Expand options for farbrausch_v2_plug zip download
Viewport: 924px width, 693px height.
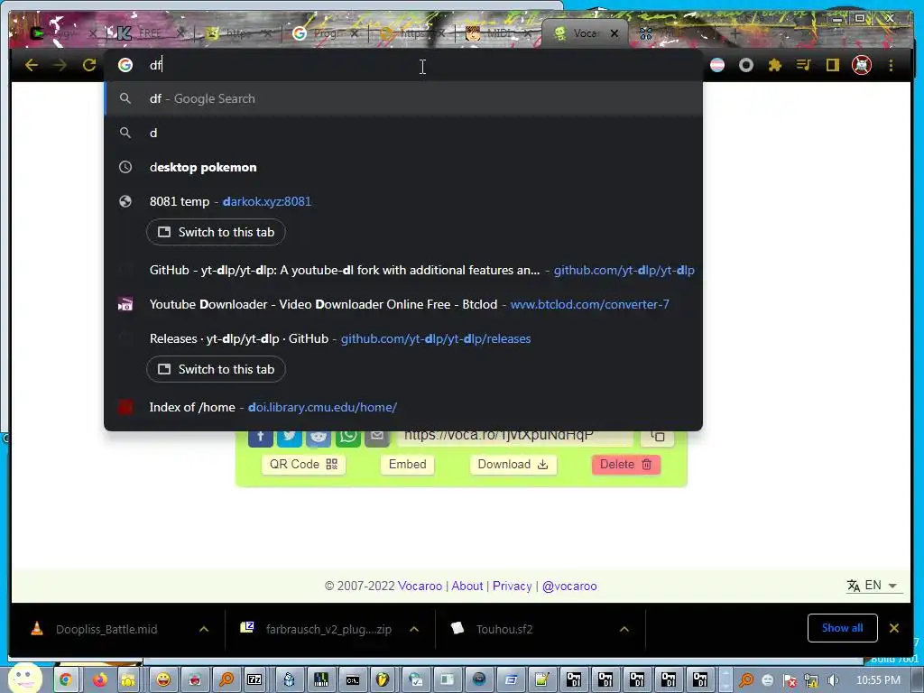[x=414, y=629]
